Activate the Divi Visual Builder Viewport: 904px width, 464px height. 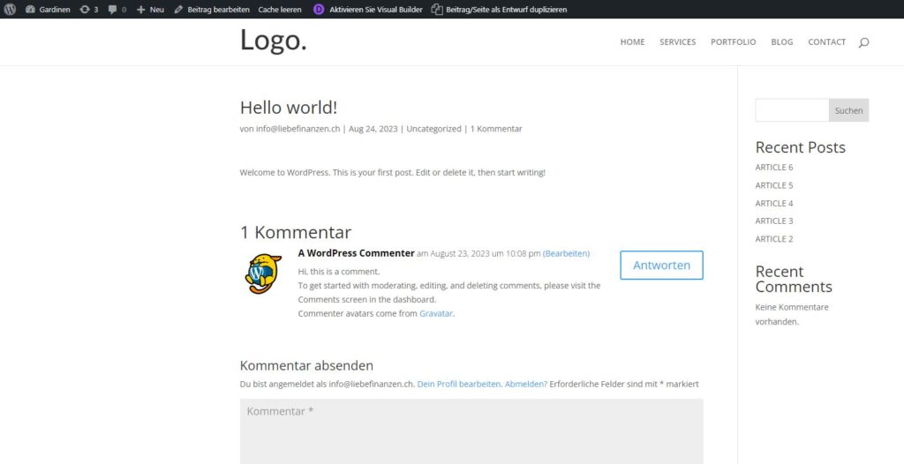[x=368, y=9]
